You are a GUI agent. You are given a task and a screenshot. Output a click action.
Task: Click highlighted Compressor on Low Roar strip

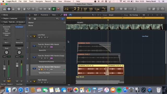pyautogui.click(x=19, y=27)
